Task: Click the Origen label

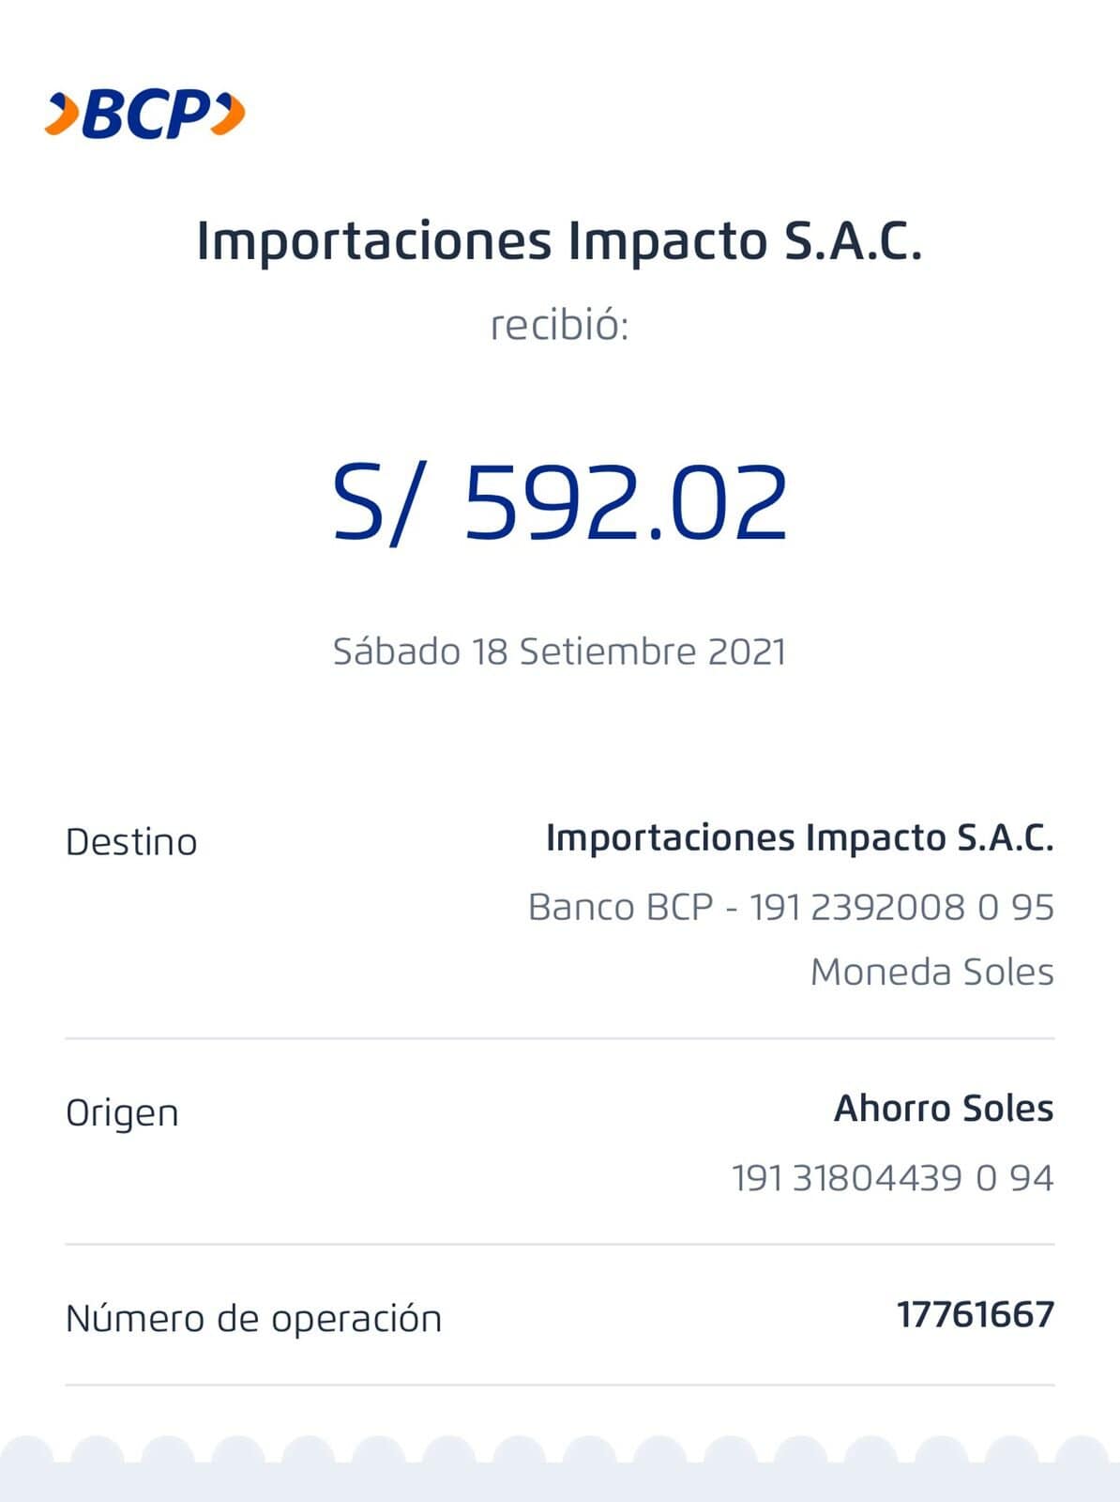Action: (x=122, y=1113)
